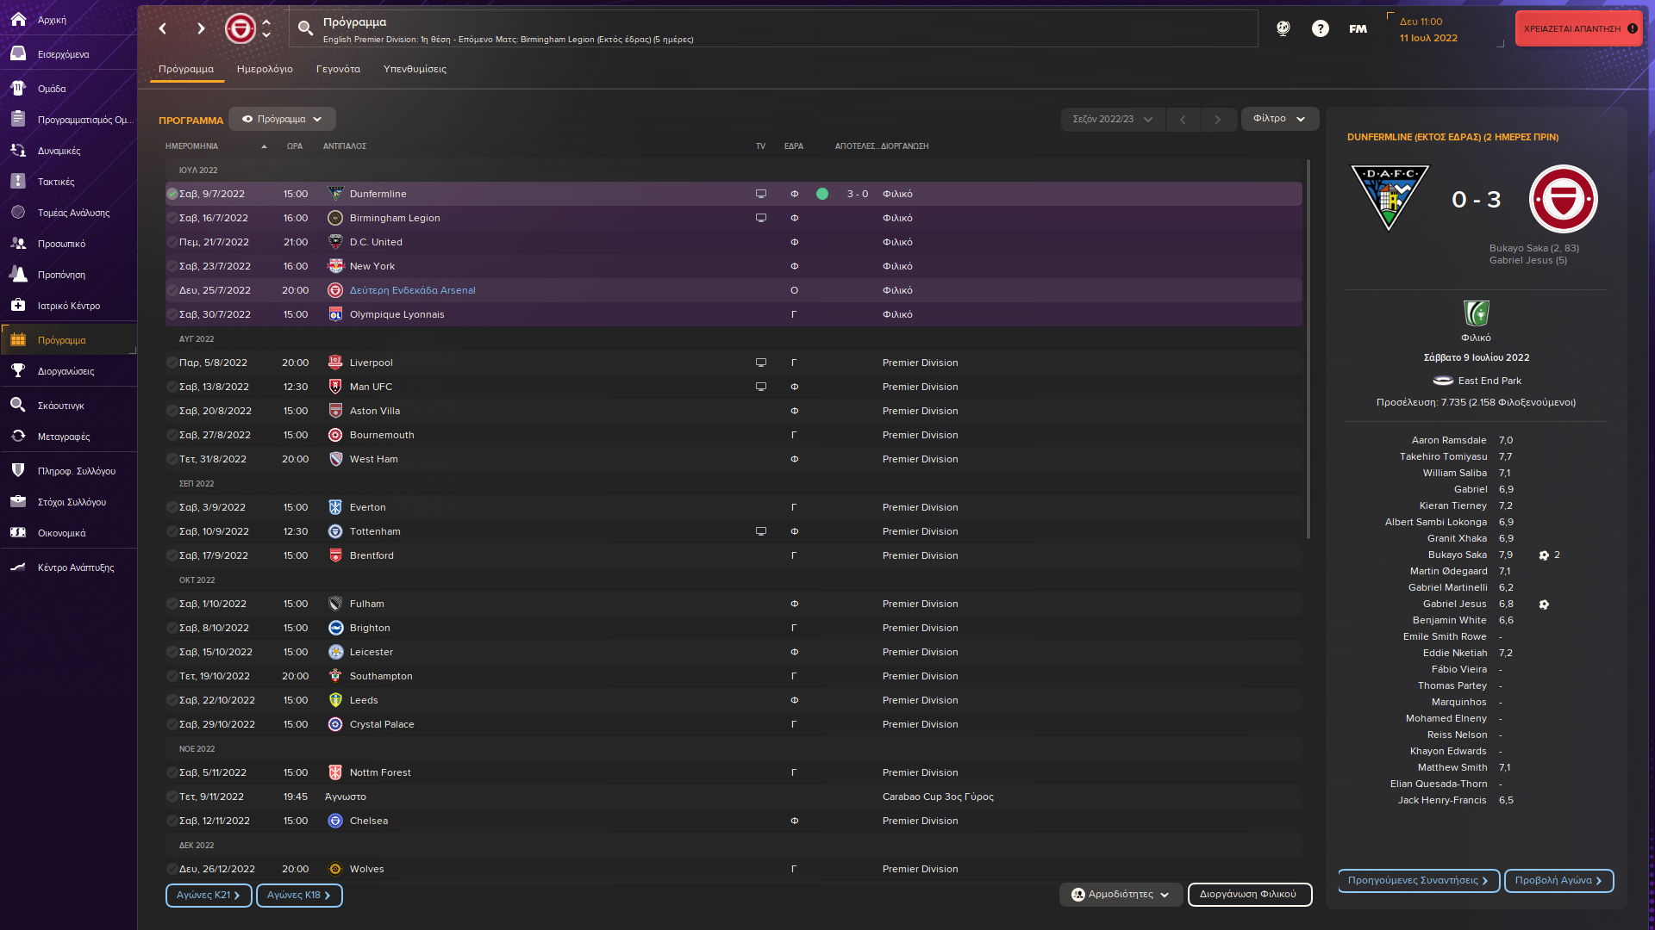
Task: Toggle the checkmark on Dunfermline fixture row
Action: point(172,194)
